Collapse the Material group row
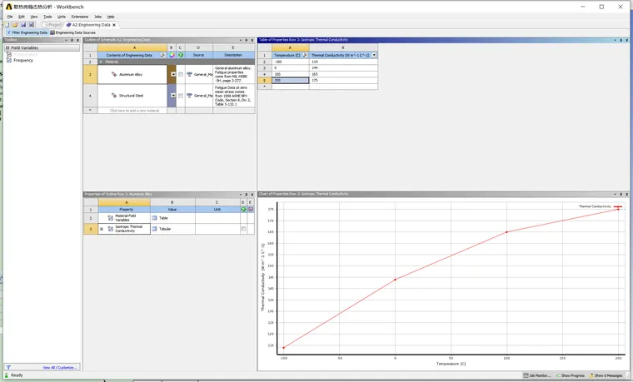The width and height of the screenshot is (633, 382). point(101,62)
